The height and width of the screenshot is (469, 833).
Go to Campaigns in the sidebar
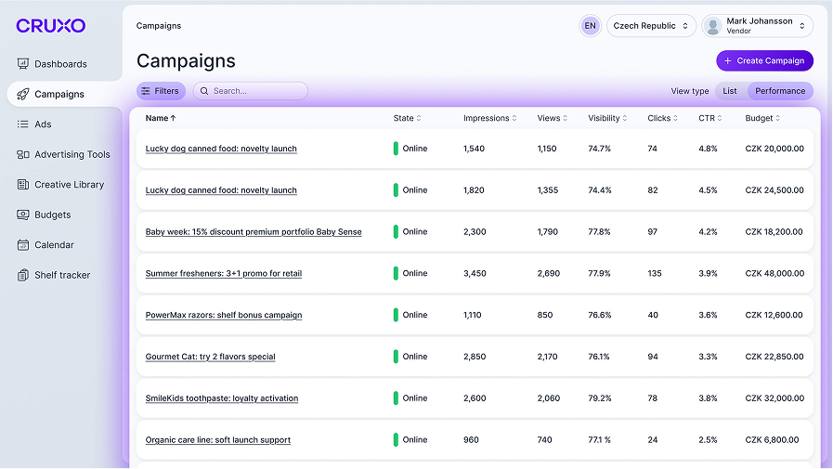pyautogui.click(x=59, y=94)
